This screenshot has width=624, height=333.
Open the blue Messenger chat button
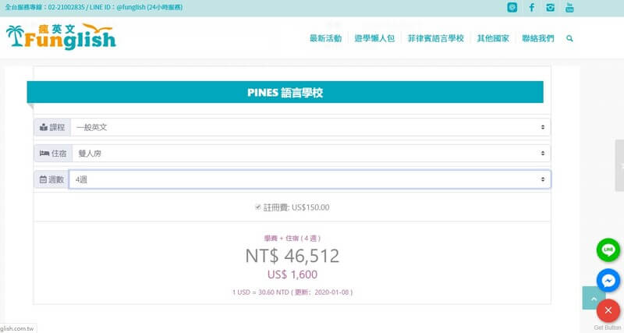[608, 280]
